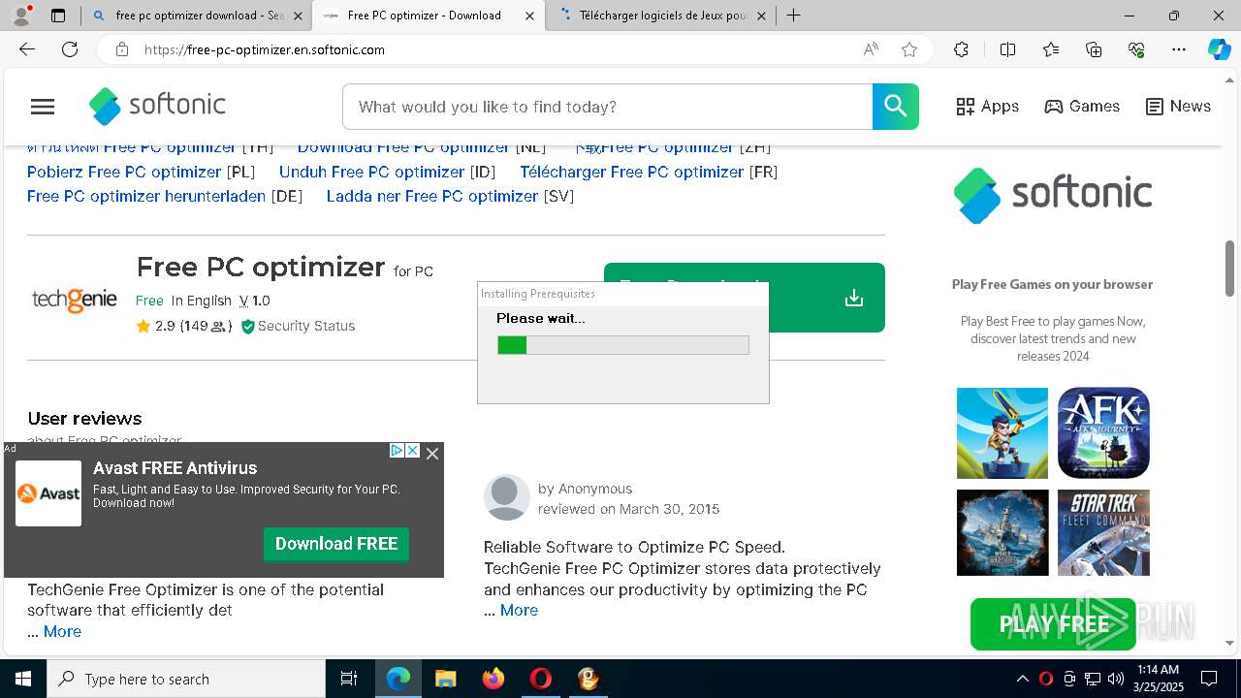This screenshot has width=1241, height=698.
Task: Open Tab actions menu
Action: click(x=58, y=16)
